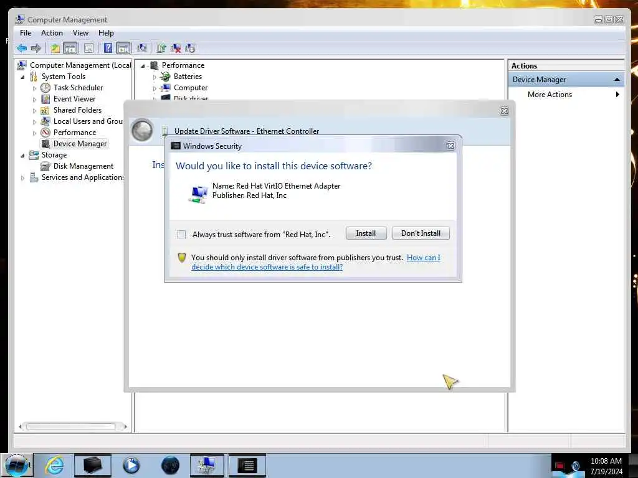
Task: Click the Install button
Action: (366, 233)
